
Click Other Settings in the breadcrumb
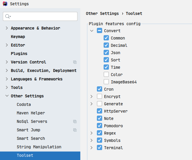(102, 13)
